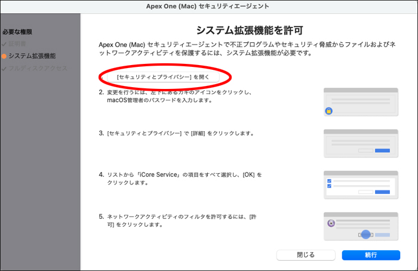The height and width of the screenshot is (271, 418).
Task: Click the blue button in step 4 illustration
Action: pyautogui.click(x=382, y=192)
